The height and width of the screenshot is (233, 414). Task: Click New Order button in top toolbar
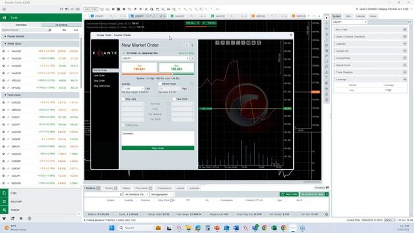91,9
